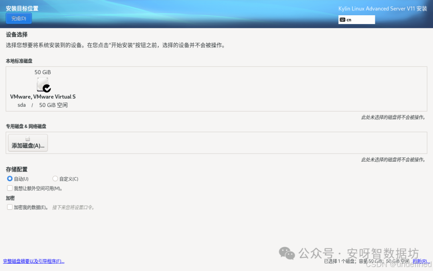Enable 加密我的数据(E) encryption checkbox
Screen dimensions: 433x271
click(x=10, y=207)
